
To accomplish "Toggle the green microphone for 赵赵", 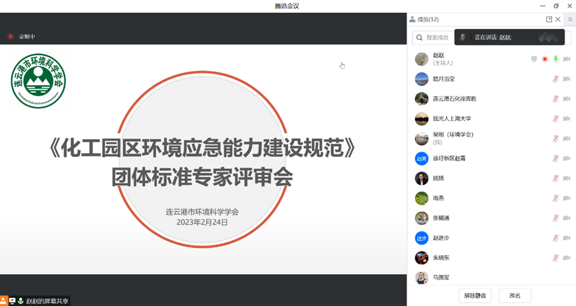I will click(555, 59).
